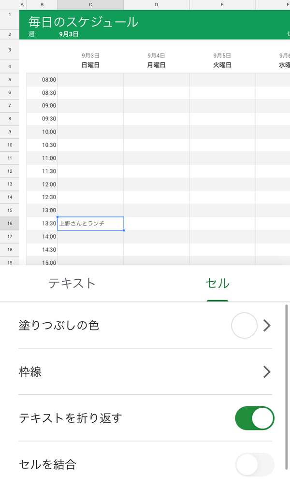
Task: Select row 5 header
Action: (x=10, y=80)
